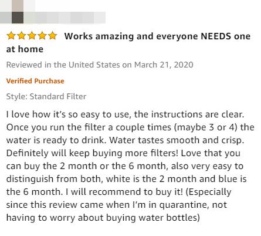Click the word 'quarantine' in the review text
Viewport: 261px width, 236px height.
(184, 205)
